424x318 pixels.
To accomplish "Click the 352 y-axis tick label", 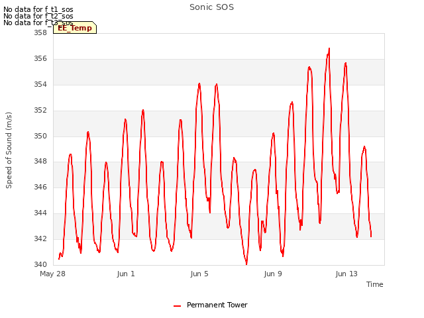I will coord(40,111).
